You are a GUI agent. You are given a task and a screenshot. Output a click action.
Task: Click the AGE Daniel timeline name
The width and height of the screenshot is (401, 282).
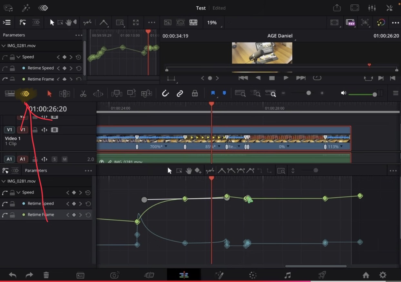[280, 36]
